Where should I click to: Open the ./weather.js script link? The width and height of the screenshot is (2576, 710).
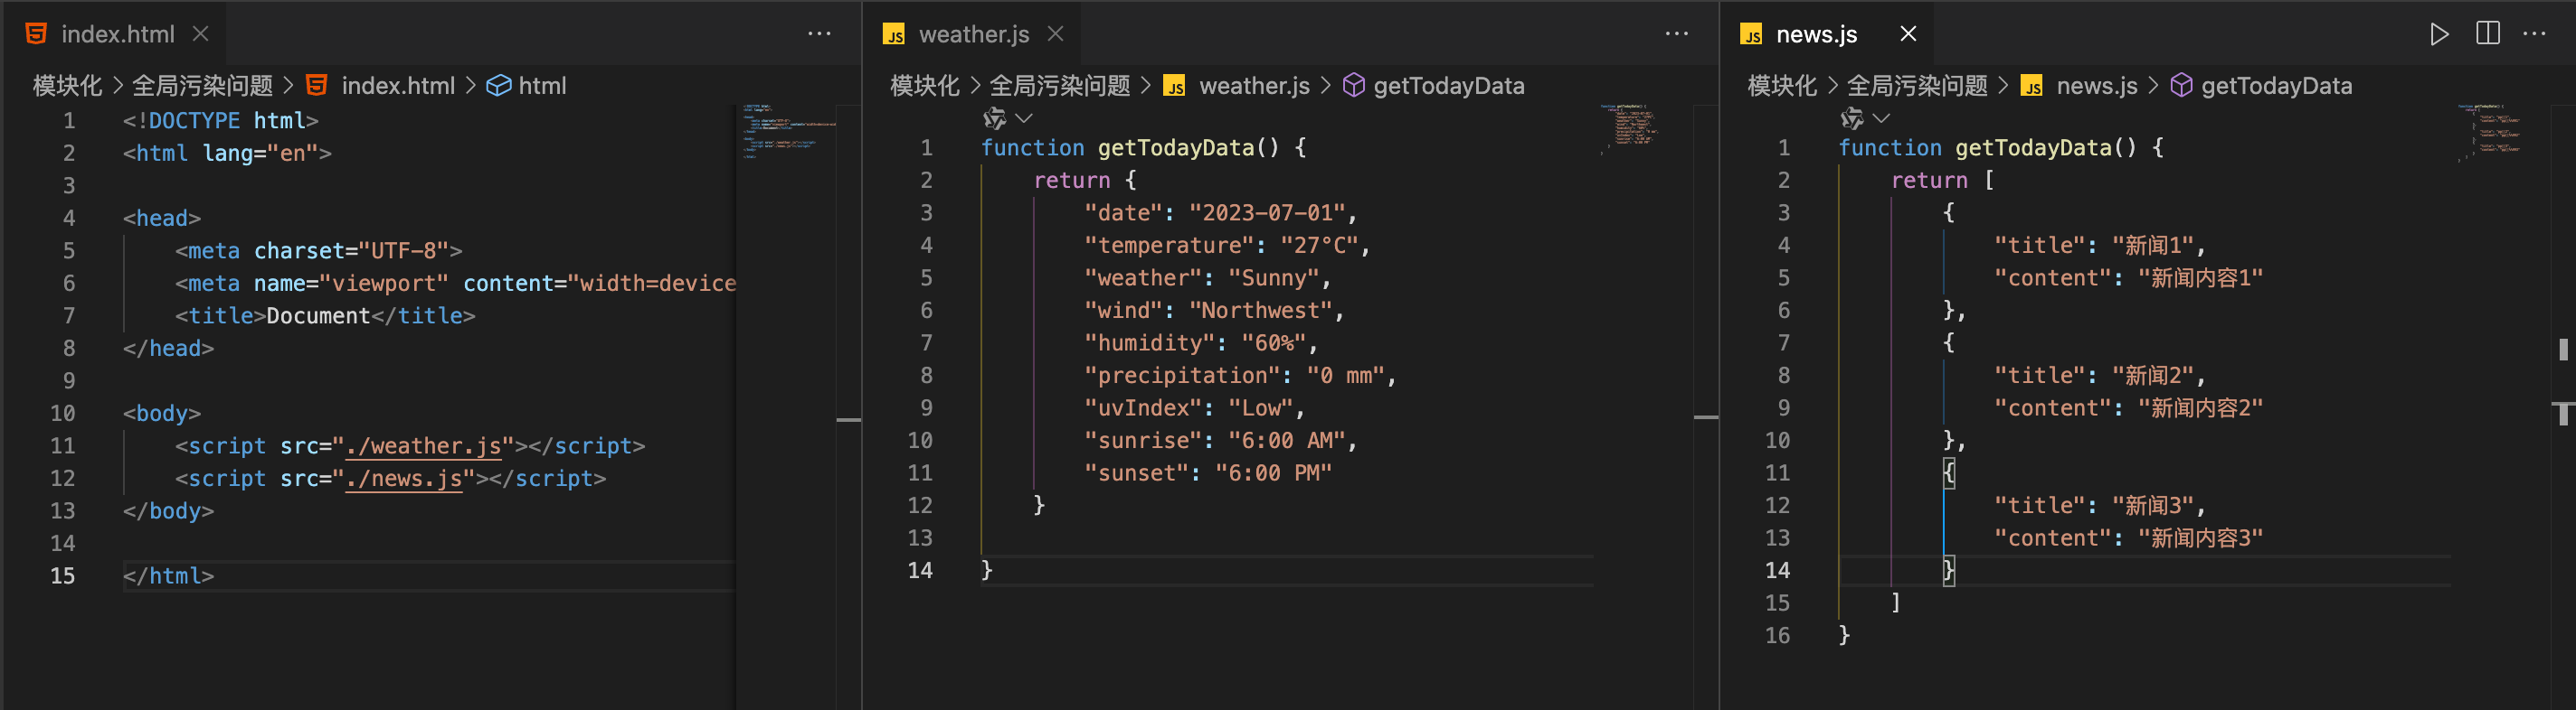point(423,446)
